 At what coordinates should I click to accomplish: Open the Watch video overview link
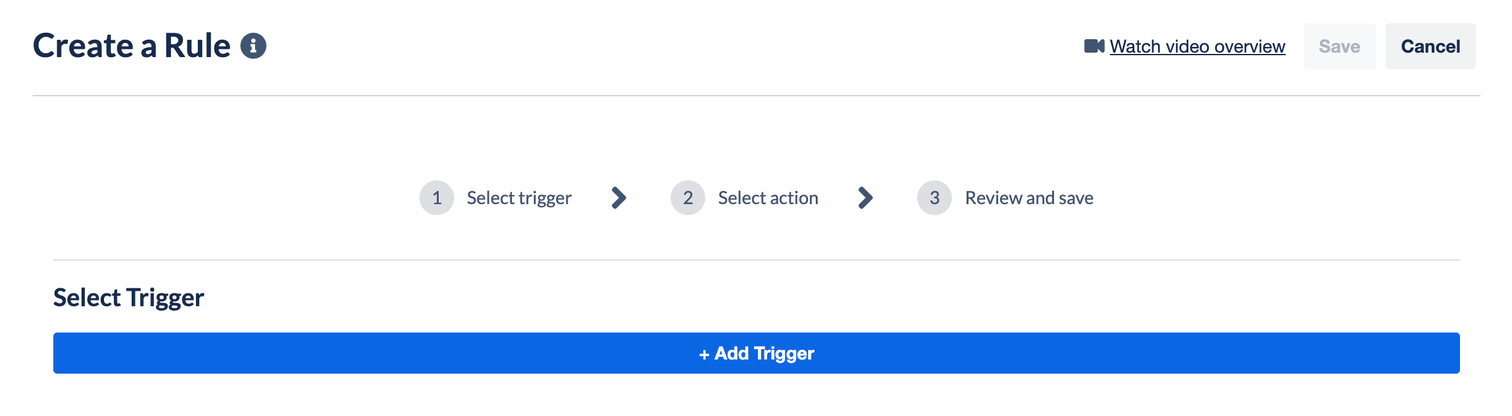[x=1197, y=46]
